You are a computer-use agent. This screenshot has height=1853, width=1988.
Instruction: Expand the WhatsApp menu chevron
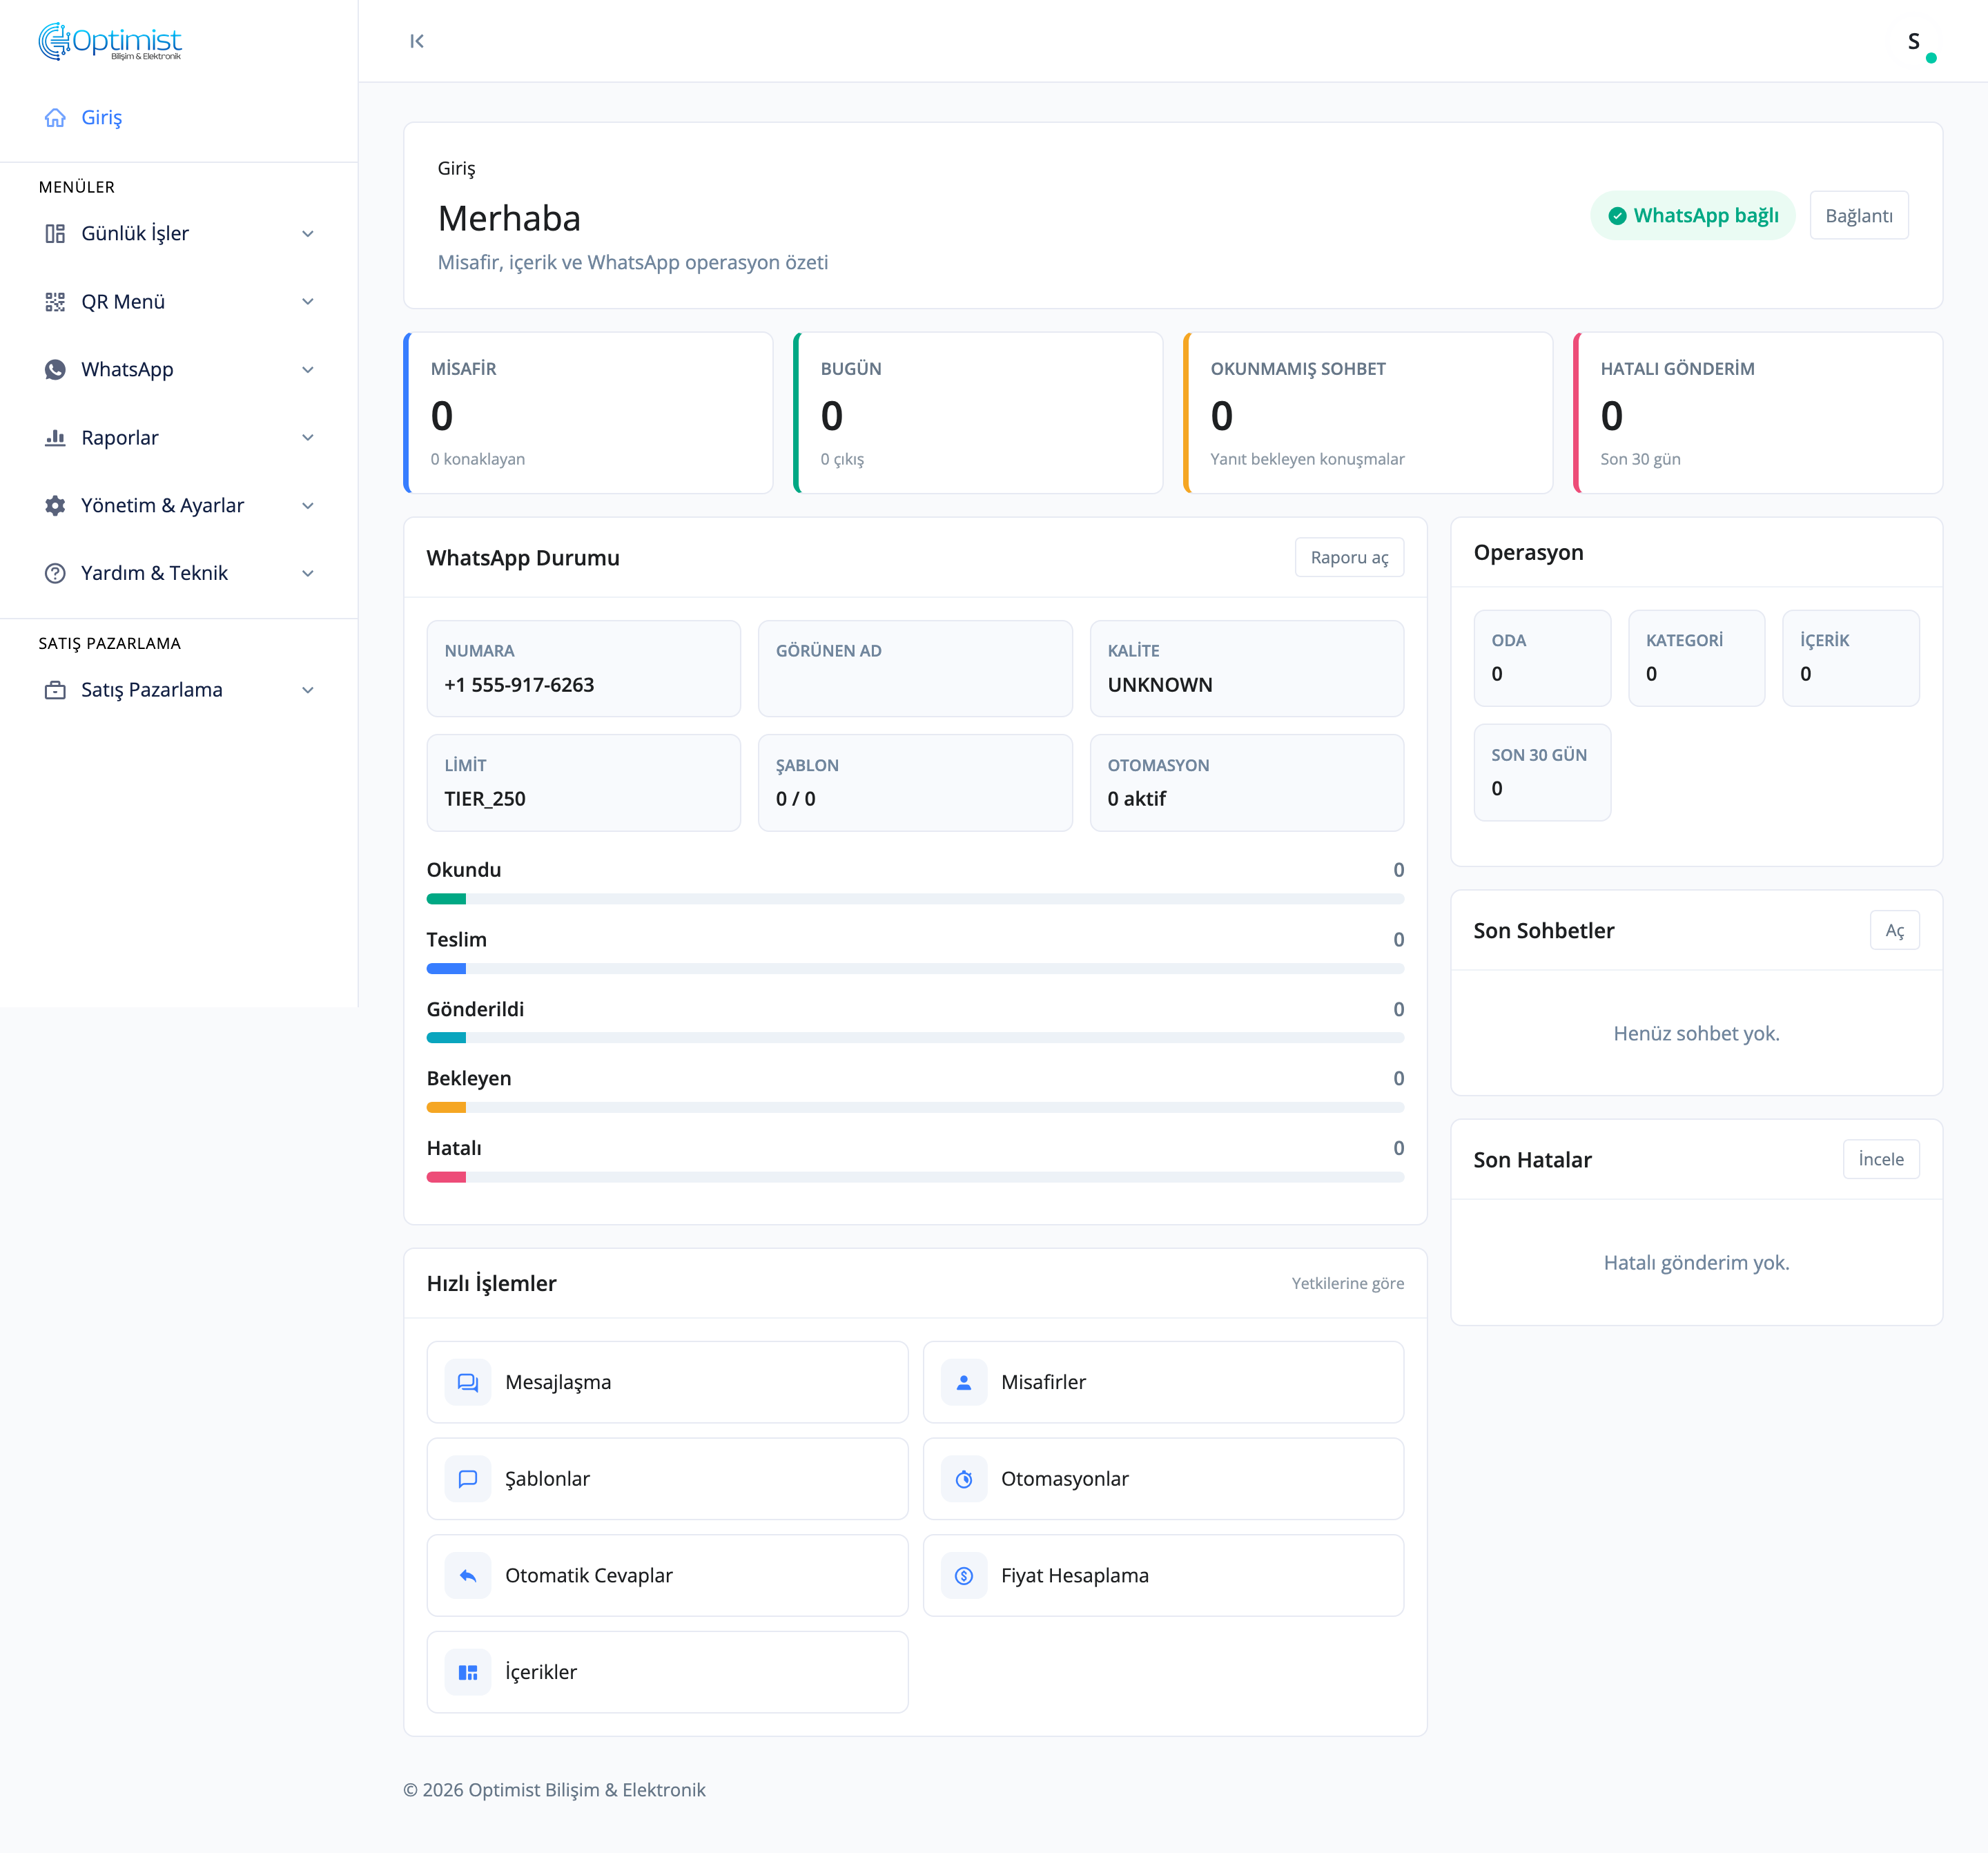click(308, 370)
